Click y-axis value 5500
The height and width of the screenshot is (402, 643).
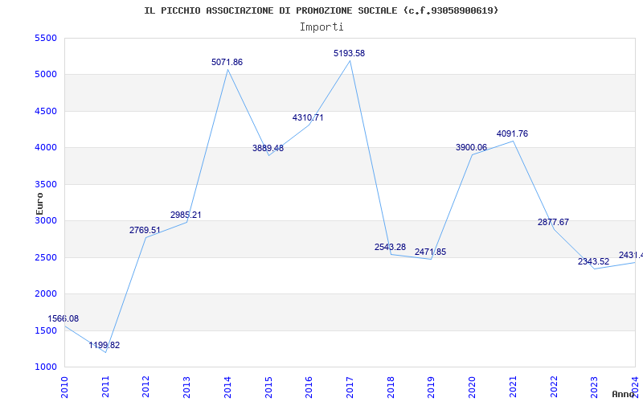[47, 38]
